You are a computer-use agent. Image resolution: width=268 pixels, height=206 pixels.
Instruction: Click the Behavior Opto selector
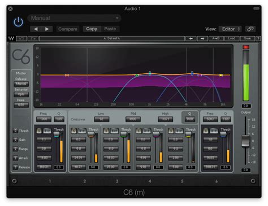(21, 95)
